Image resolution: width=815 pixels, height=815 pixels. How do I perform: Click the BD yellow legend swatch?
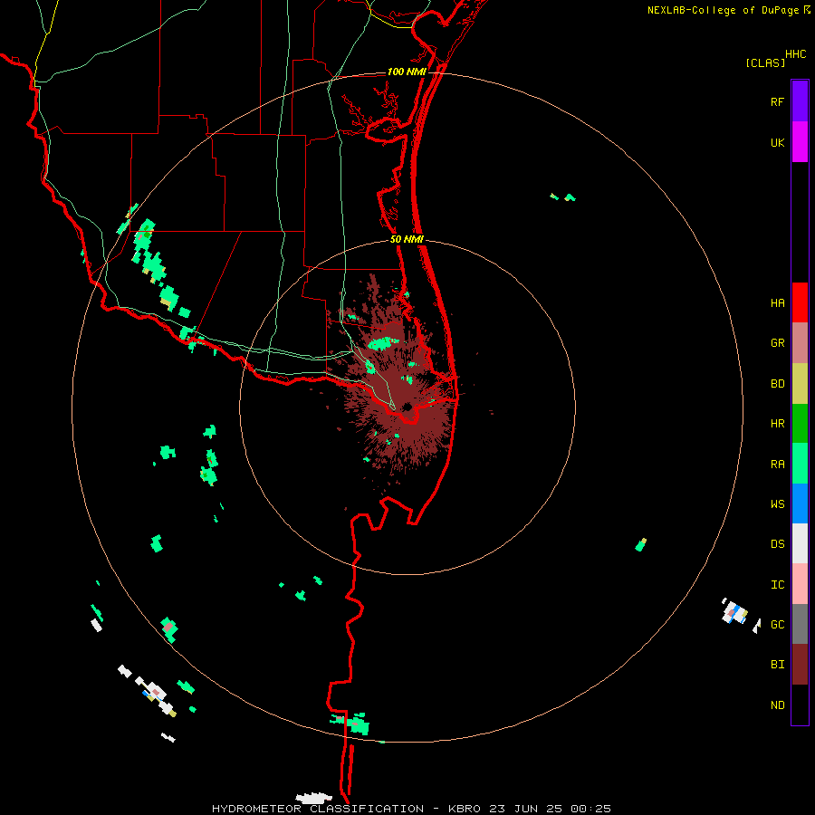[800, 384]
